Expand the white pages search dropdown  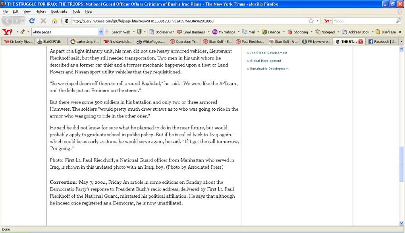tap(100, 32)
